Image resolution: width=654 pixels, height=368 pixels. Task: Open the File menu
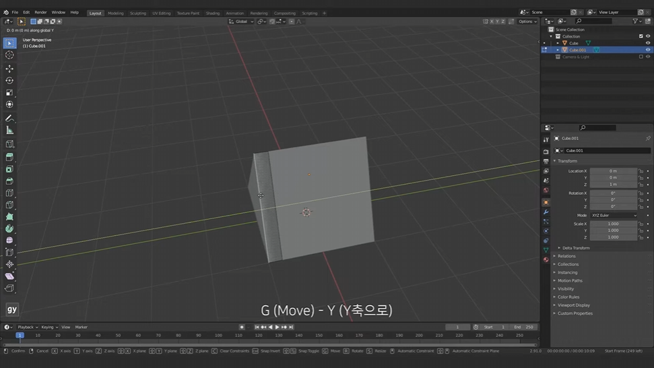tap(15, 13)
